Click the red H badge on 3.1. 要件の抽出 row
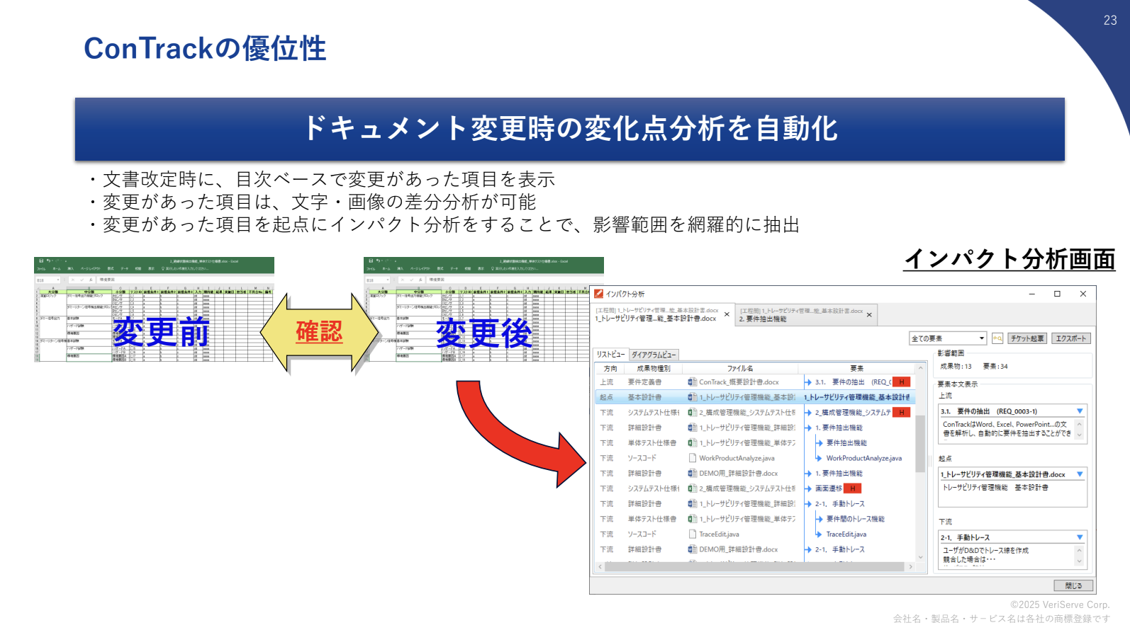Screen dimensions: 1130x630 (x=901, y=382)
